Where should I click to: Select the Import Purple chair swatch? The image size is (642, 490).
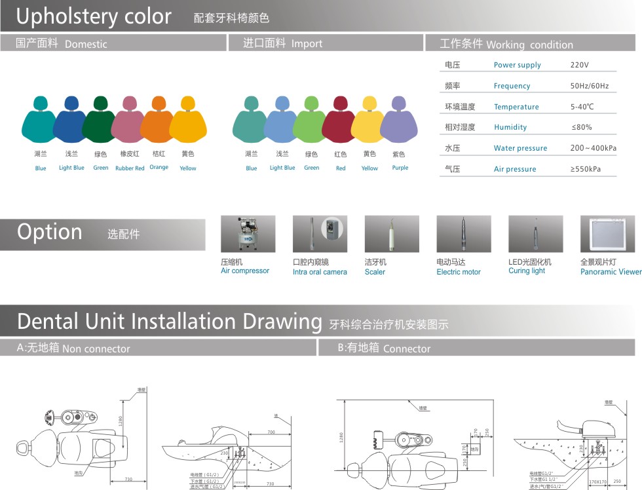point(399,121)
